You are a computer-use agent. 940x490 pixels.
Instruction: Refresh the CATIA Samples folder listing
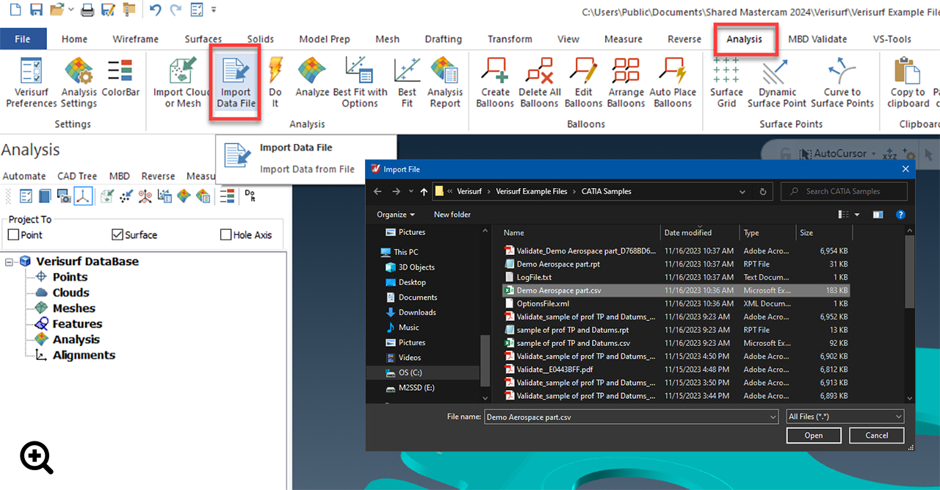764,192
